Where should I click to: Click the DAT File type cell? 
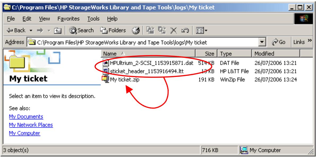point(229,63)
